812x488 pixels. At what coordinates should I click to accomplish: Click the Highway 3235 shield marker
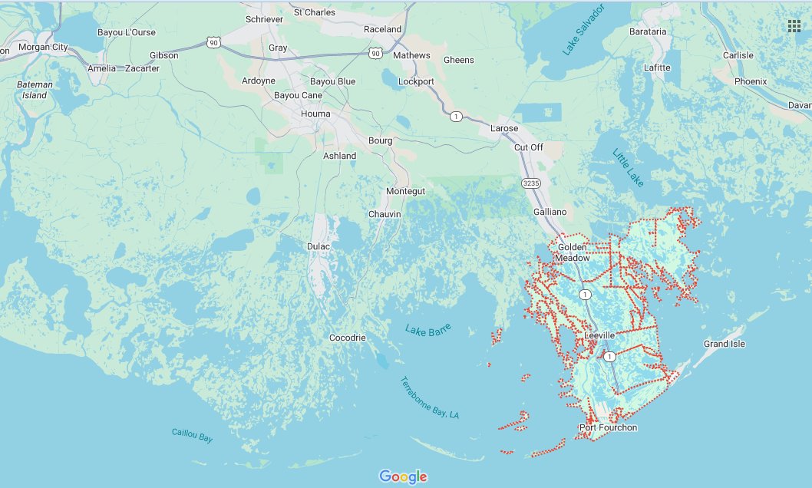point(529,183)
